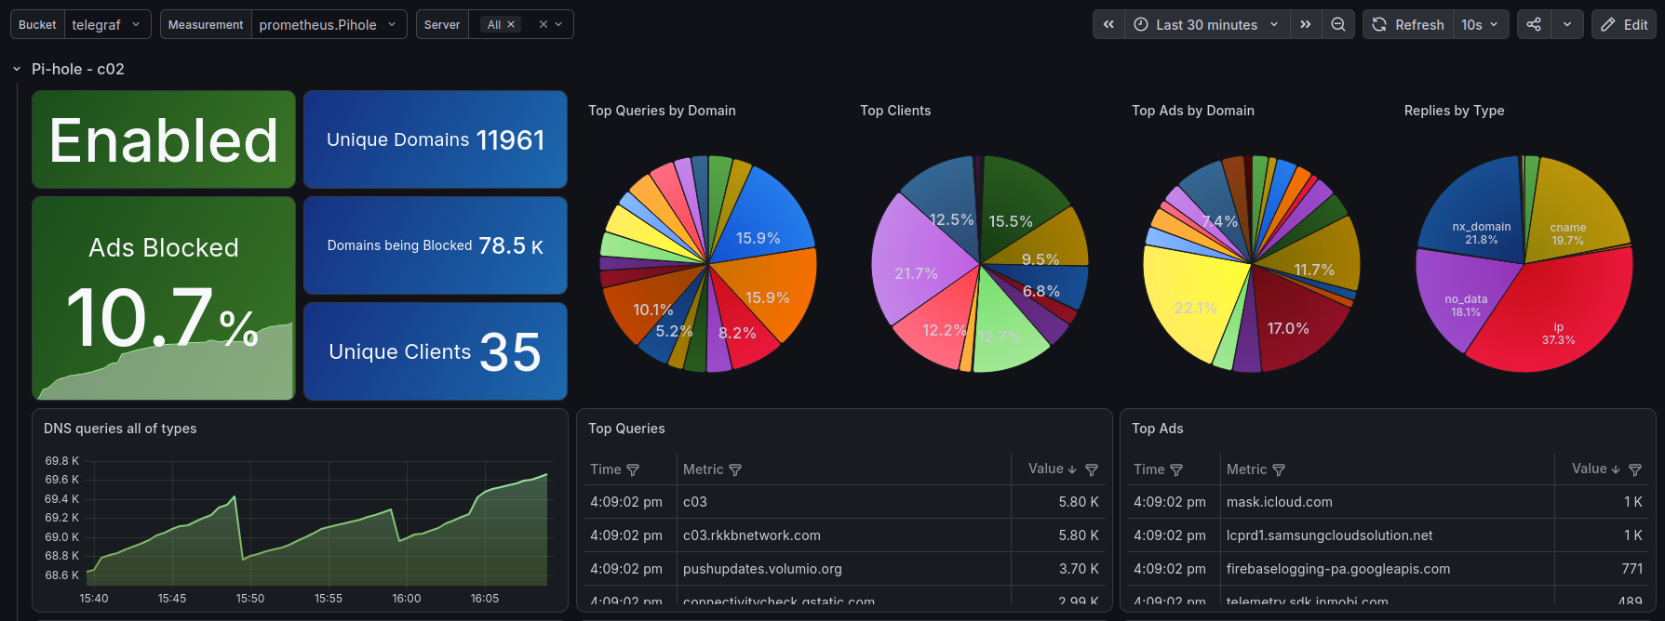This screenshot has height=621, width=1665.
Task: Sort Top Queries by Value header
Action: point(1052,469)
